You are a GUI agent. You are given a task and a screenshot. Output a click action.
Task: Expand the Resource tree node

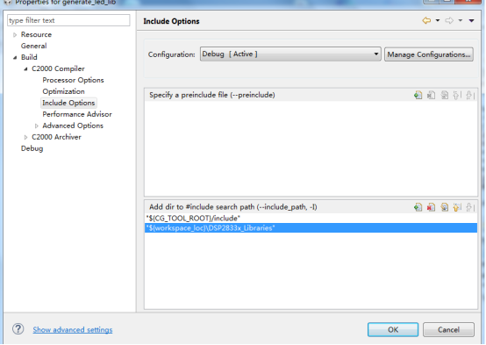15,35
